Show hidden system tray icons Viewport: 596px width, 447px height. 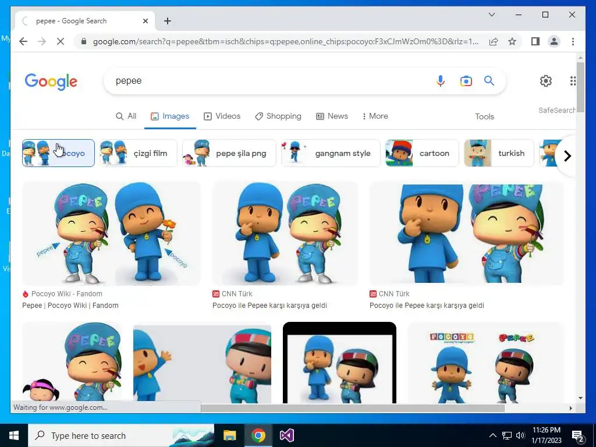[x=492, y=435]
